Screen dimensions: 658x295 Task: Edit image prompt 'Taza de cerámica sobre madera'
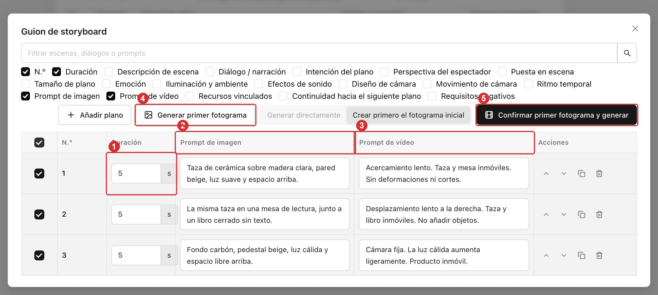coord(264,174)
